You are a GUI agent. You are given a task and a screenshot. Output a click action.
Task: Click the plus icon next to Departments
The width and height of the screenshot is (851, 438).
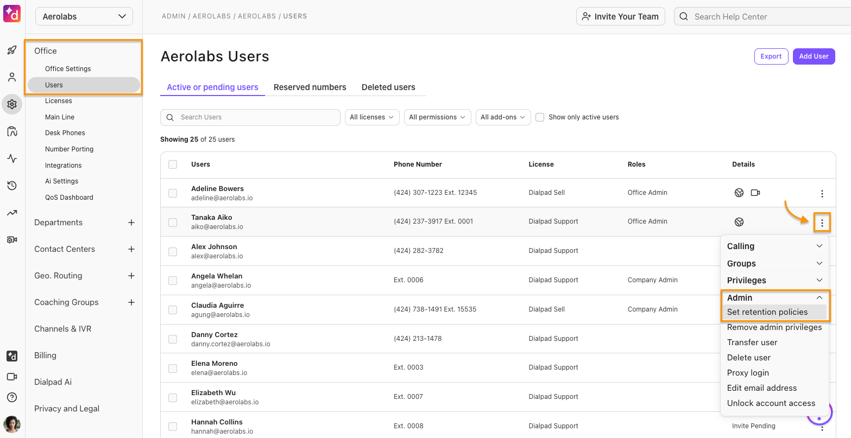pos(131,223)
